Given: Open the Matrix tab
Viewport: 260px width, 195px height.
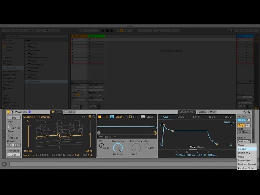Looking at the screenshot, I should coord(202,112).
